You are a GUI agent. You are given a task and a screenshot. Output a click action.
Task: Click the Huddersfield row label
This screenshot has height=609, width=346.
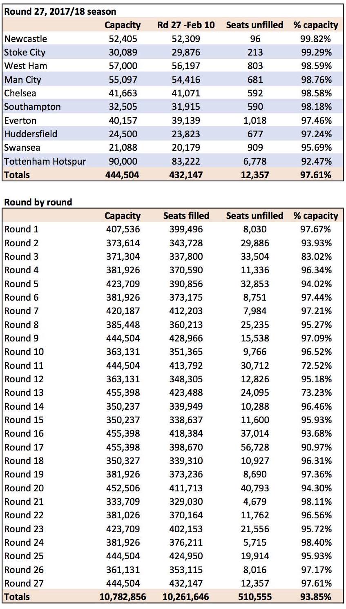click(31, 134)
